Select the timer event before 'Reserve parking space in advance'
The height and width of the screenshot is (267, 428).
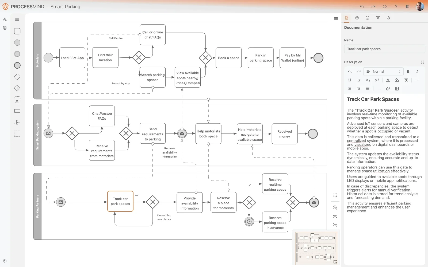[x=249, y=222]
